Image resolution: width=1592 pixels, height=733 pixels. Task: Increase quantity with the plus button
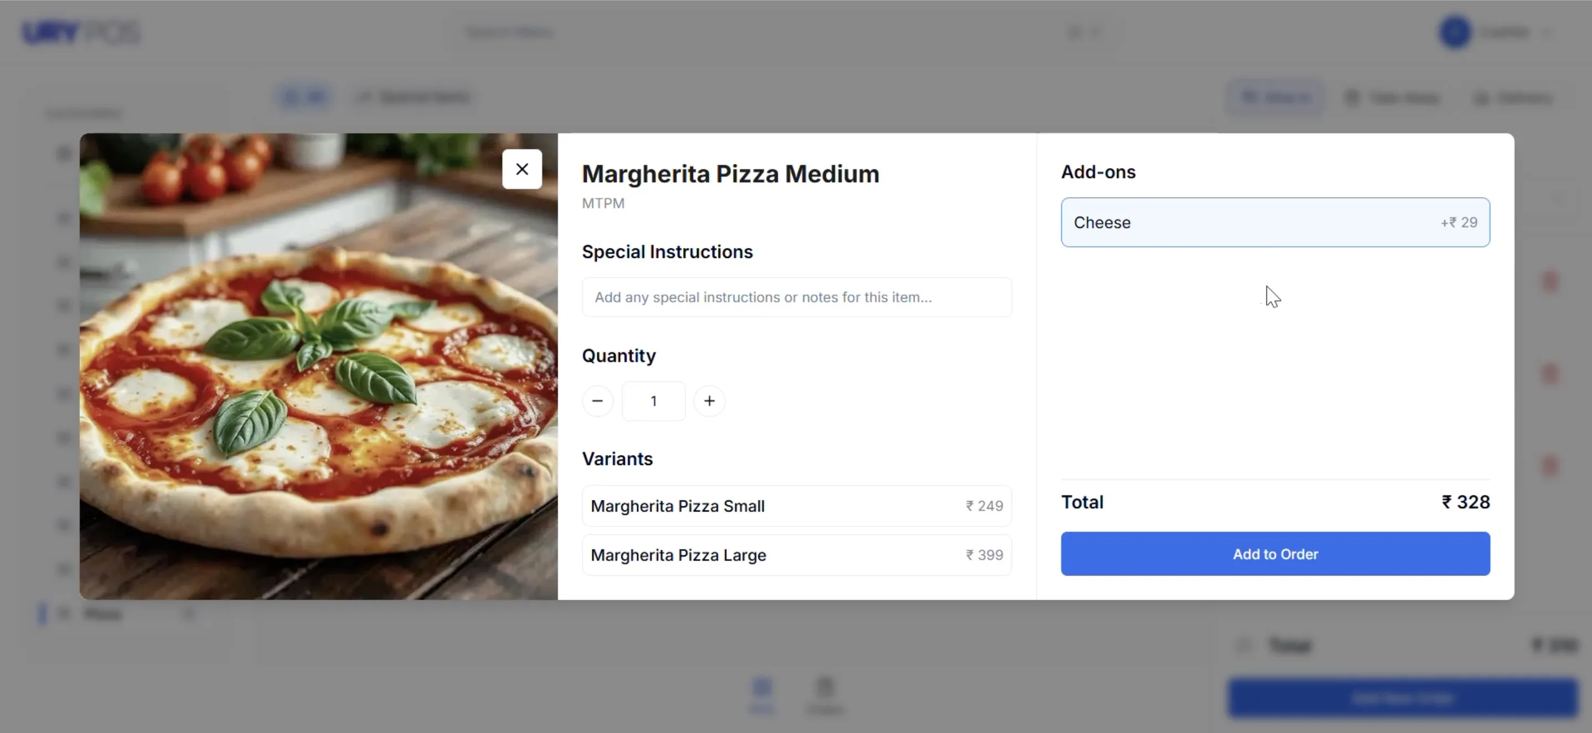[709, 401]
